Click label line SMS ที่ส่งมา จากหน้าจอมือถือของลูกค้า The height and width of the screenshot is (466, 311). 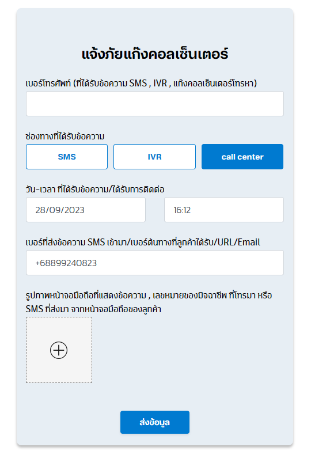tap(93, 309)
